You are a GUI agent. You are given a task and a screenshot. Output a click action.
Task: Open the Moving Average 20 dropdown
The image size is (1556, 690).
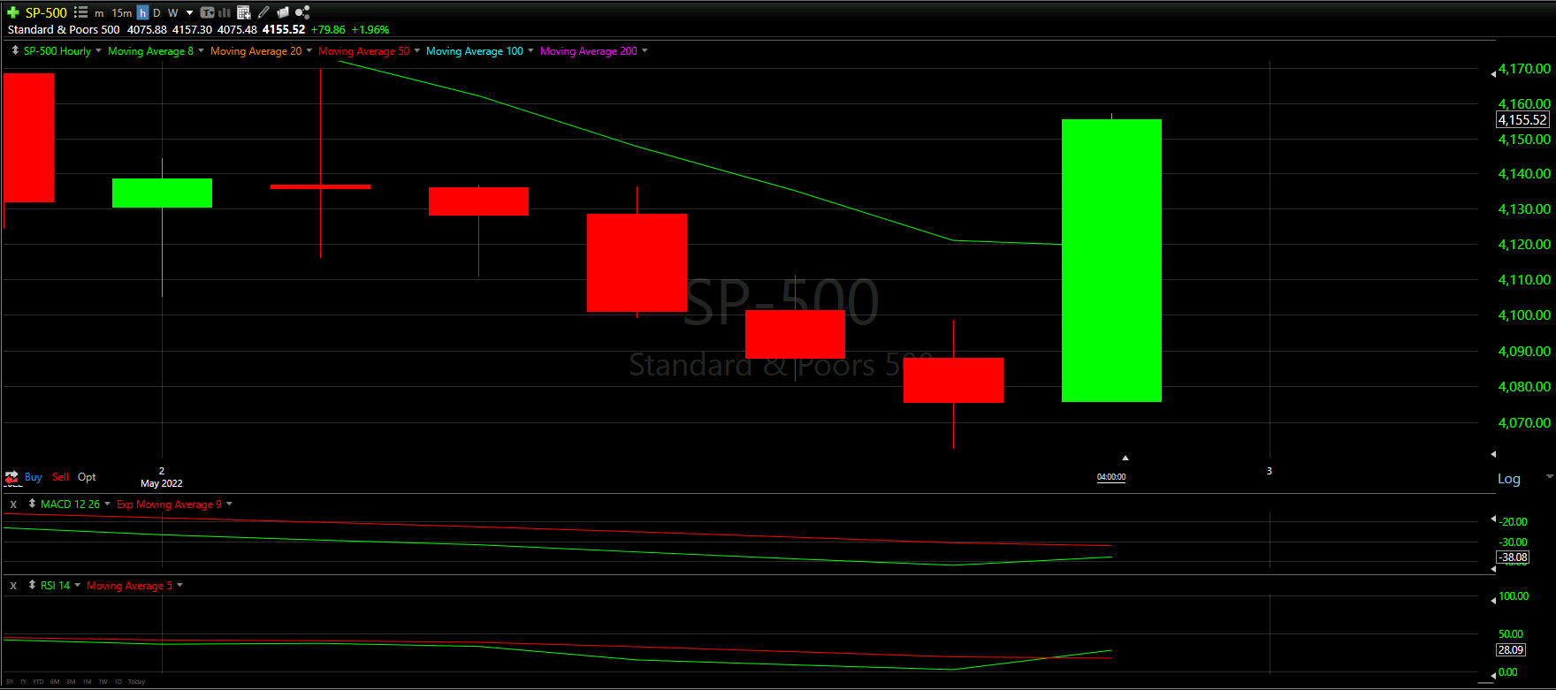pos(309,50)
